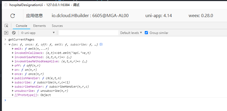This screenshot has height=111, width=227.
Task: Click the 应用信息 label
Action: click(x=34, y=16)
